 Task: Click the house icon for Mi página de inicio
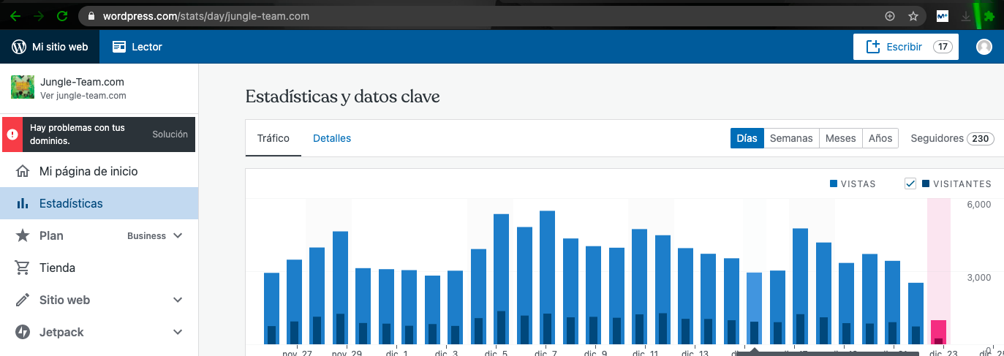click(23, 172)
